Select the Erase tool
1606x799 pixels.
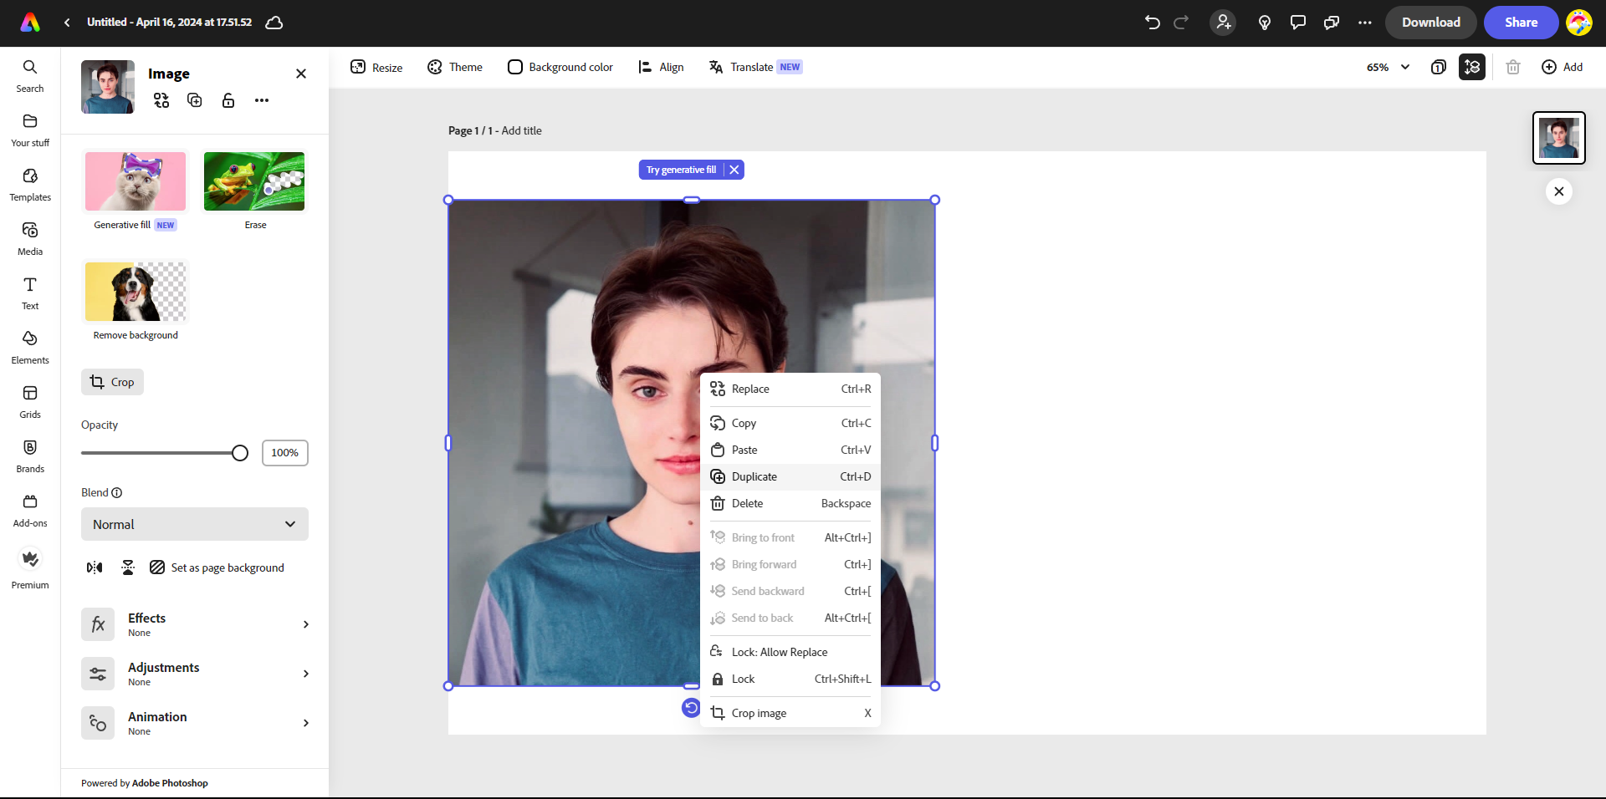tap(253, 181)
